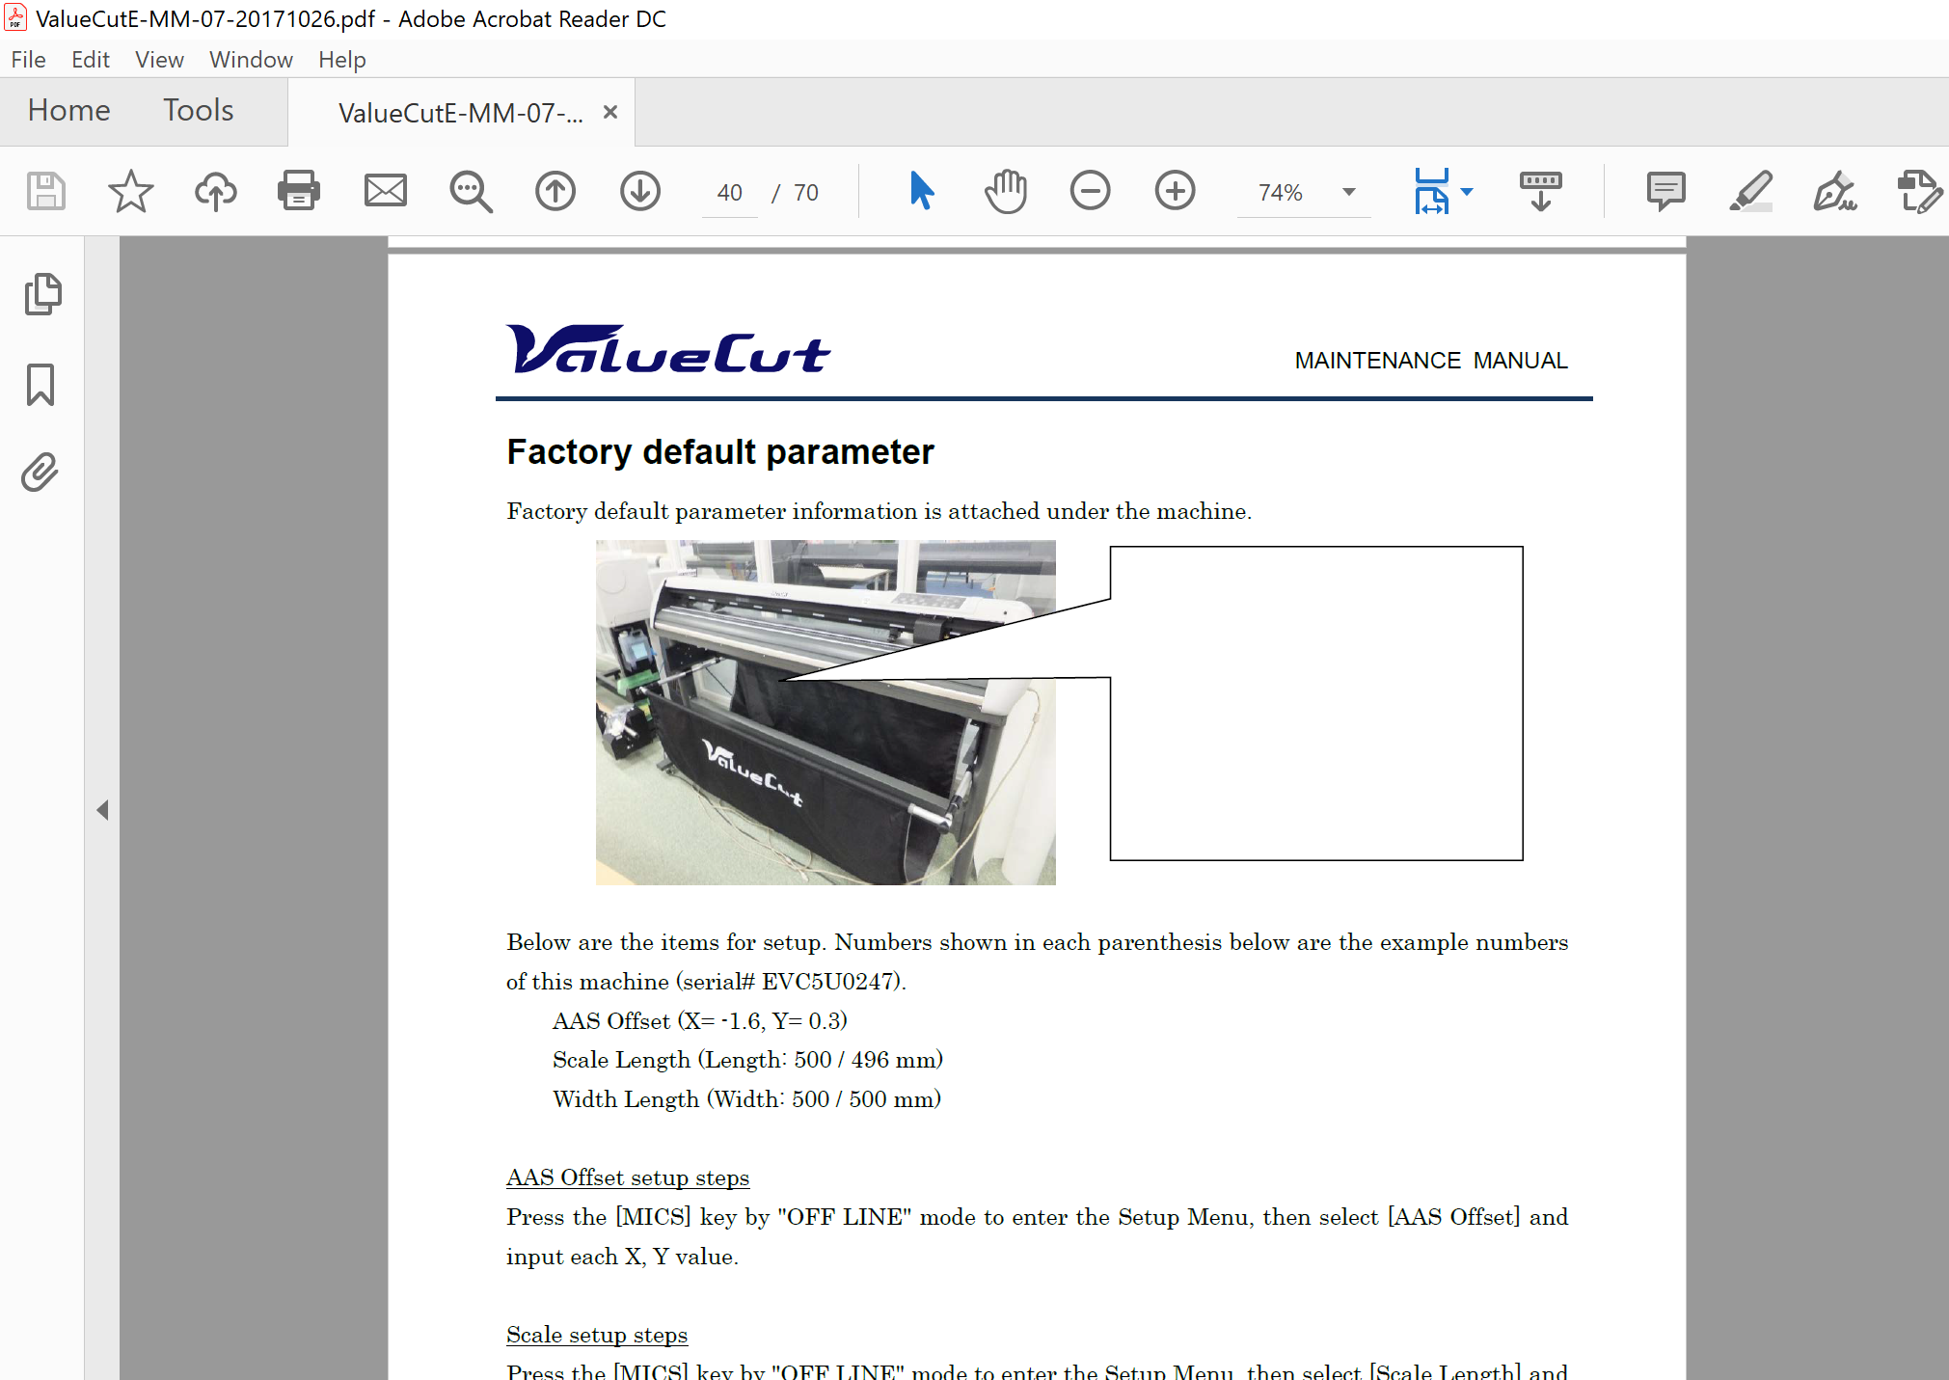Image resolution: width=1949 pixels, height=1380 pixels.
Task: Click the total page count '70'
Action: 806,193
